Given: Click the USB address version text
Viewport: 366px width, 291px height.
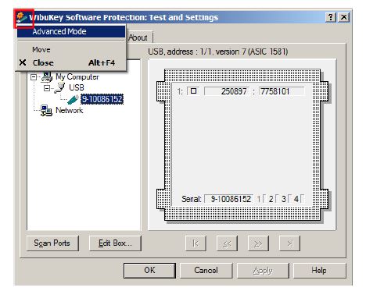Looking at the screenshot, I should coord(218,51).
